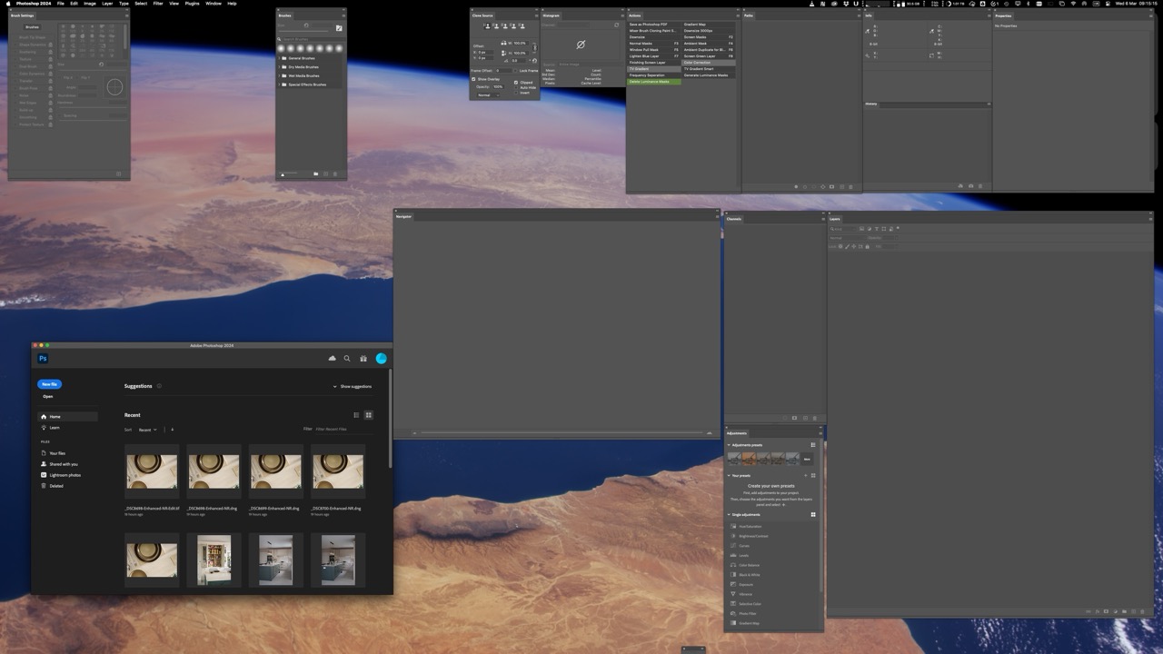
Task: Uncheck Show Overlay in Clone Source
Action: point(473,79)
